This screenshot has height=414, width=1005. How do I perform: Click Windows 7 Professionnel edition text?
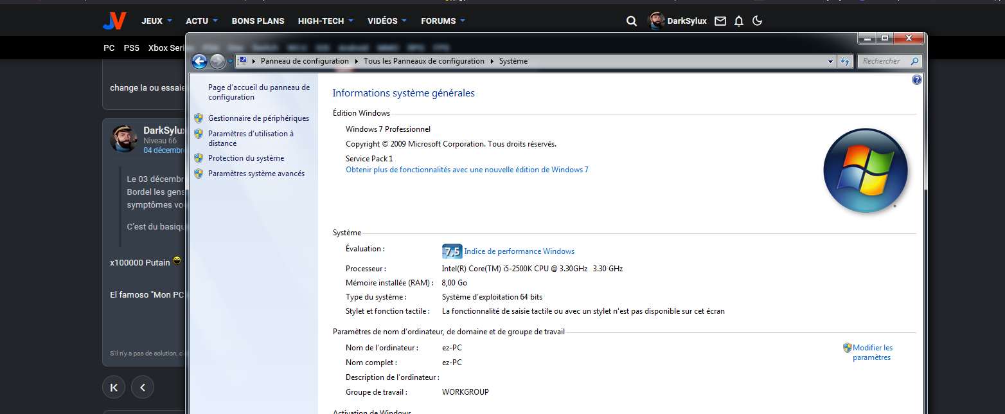tap(388, 129)
